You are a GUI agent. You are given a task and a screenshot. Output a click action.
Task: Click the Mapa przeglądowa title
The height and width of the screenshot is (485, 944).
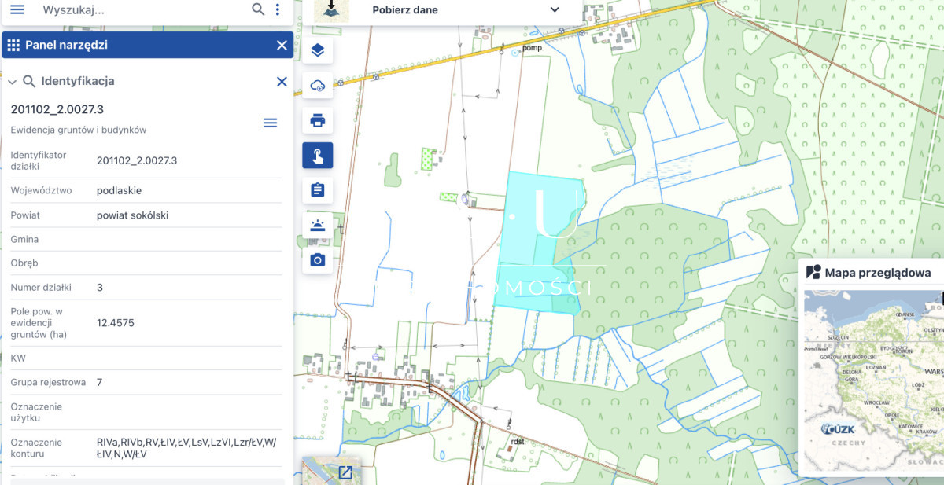click(x=878, y=273)
